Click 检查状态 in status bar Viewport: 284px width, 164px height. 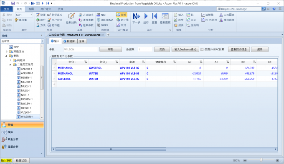21,160
